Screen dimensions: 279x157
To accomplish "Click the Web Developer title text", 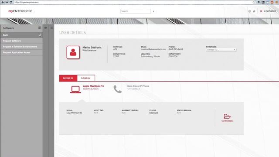I will point(89,51).
